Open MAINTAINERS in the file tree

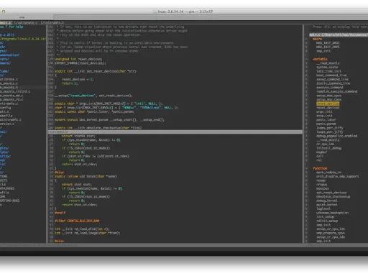tap(7, 188)
